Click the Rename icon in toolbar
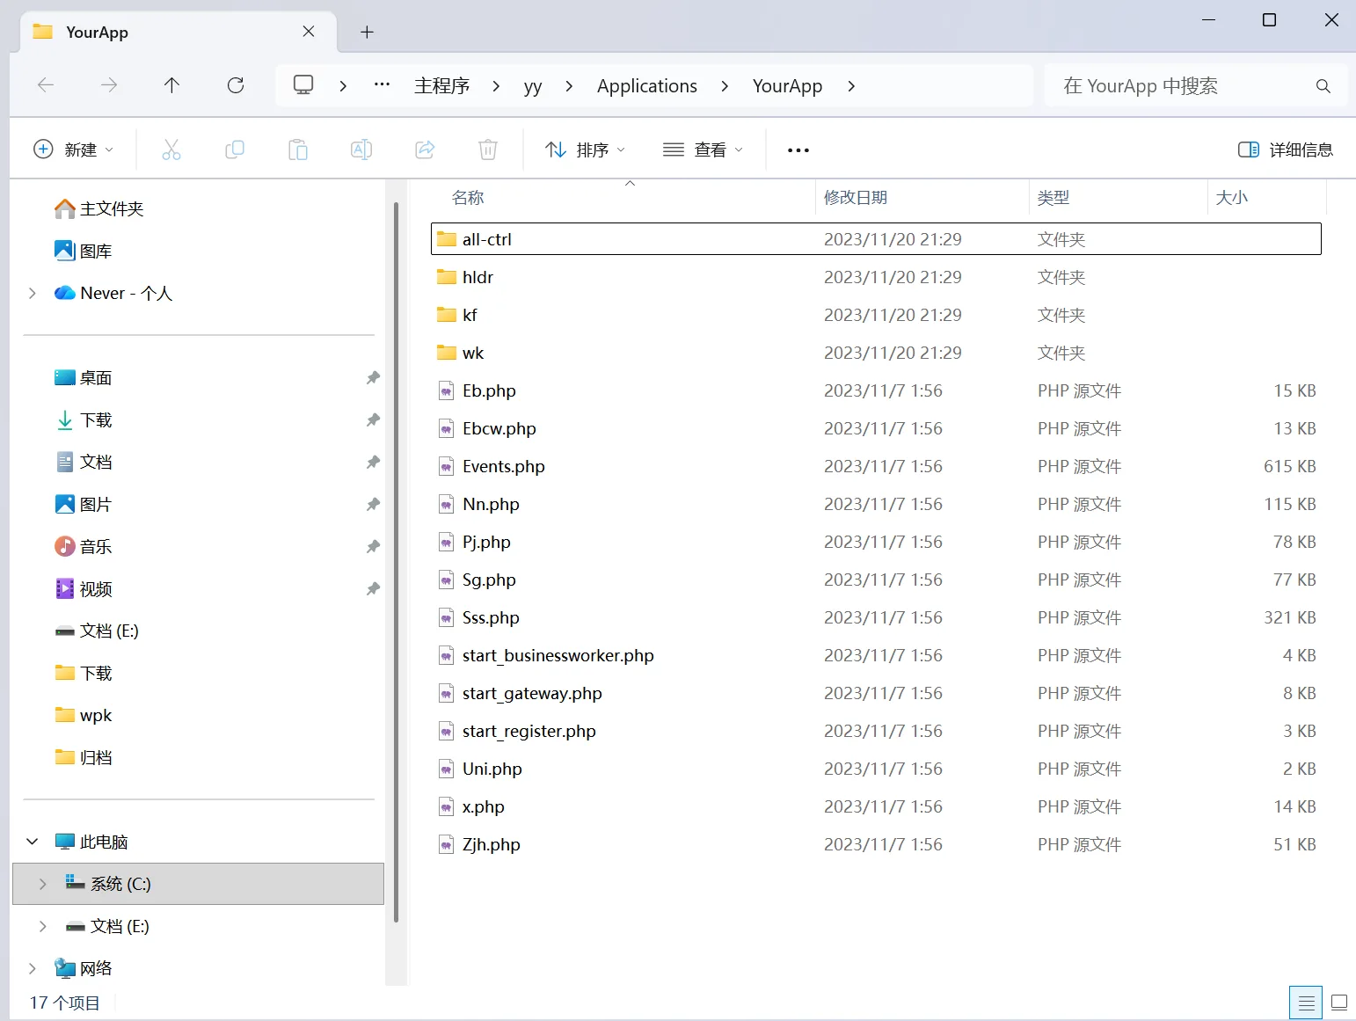Image resolution: width=1356 pixels, height=1021 pixels. (361, 150)
